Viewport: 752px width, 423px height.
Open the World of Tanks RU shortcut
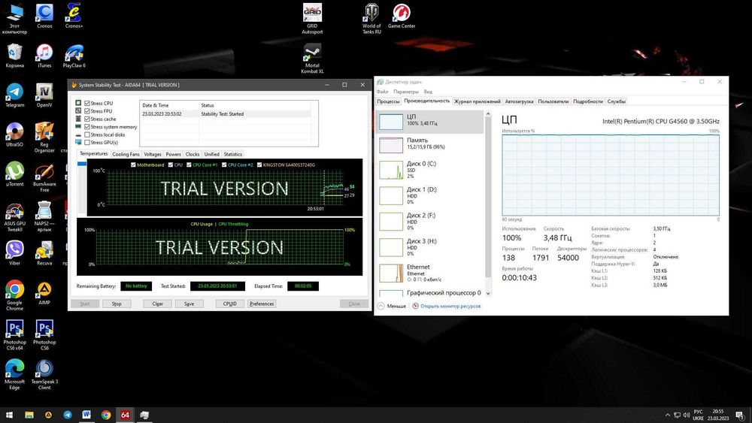click(371, 19)
